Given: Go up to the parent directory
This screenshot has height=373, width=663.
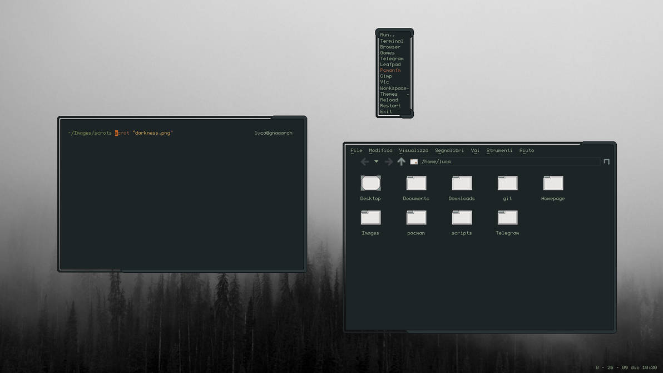Looking at the screenshot, I should 401,161.
